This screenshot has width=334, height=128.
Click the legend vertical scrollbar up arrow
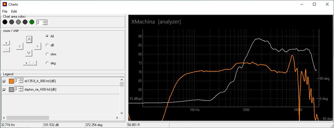(x=122, y=79)
